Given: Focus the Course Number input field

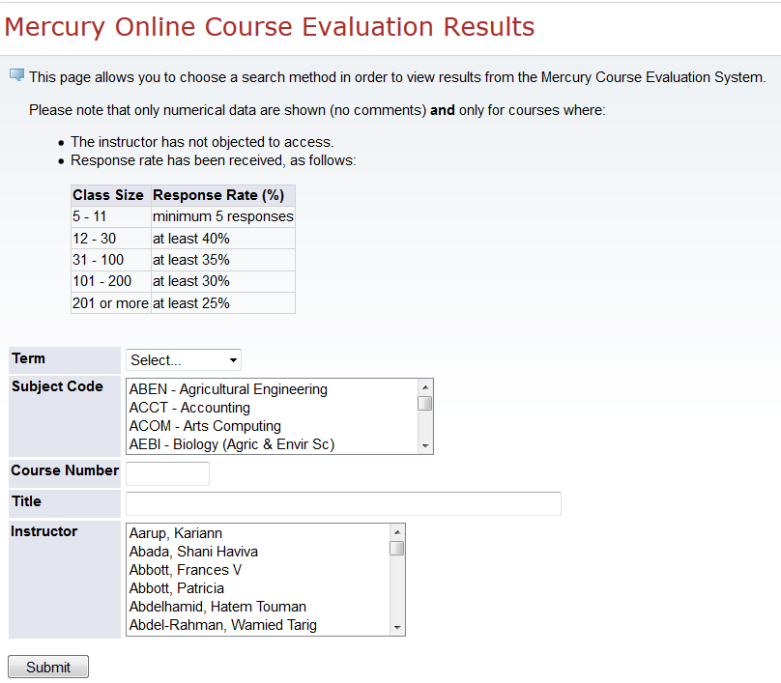Looking at the screenshot, I should pos(167,473).
